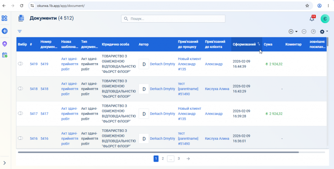This screenshot has width=334, height=169.
Task: Click the add document plus-circle icon
Action: click(291, 32)
